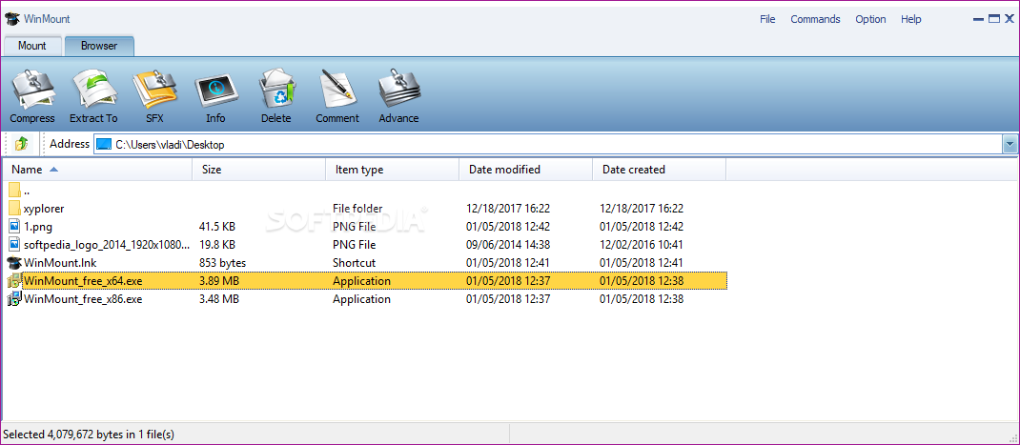The width and height of the screenshot is (1020, 445).
Task: Click the WinMount hat logo in the title bar
Action: (x=11, y=19)
